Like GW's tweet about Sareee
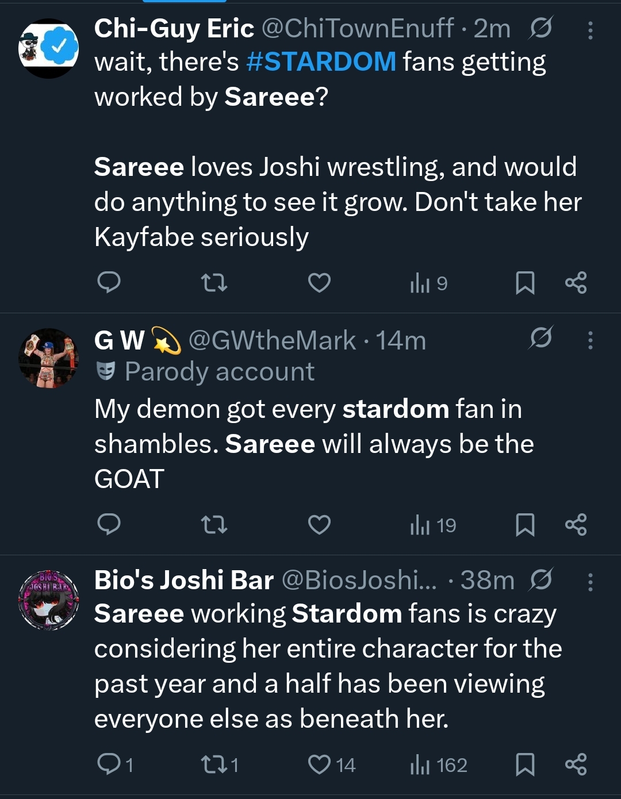Screen dimensions: 621x799 [x=319, y=525]
